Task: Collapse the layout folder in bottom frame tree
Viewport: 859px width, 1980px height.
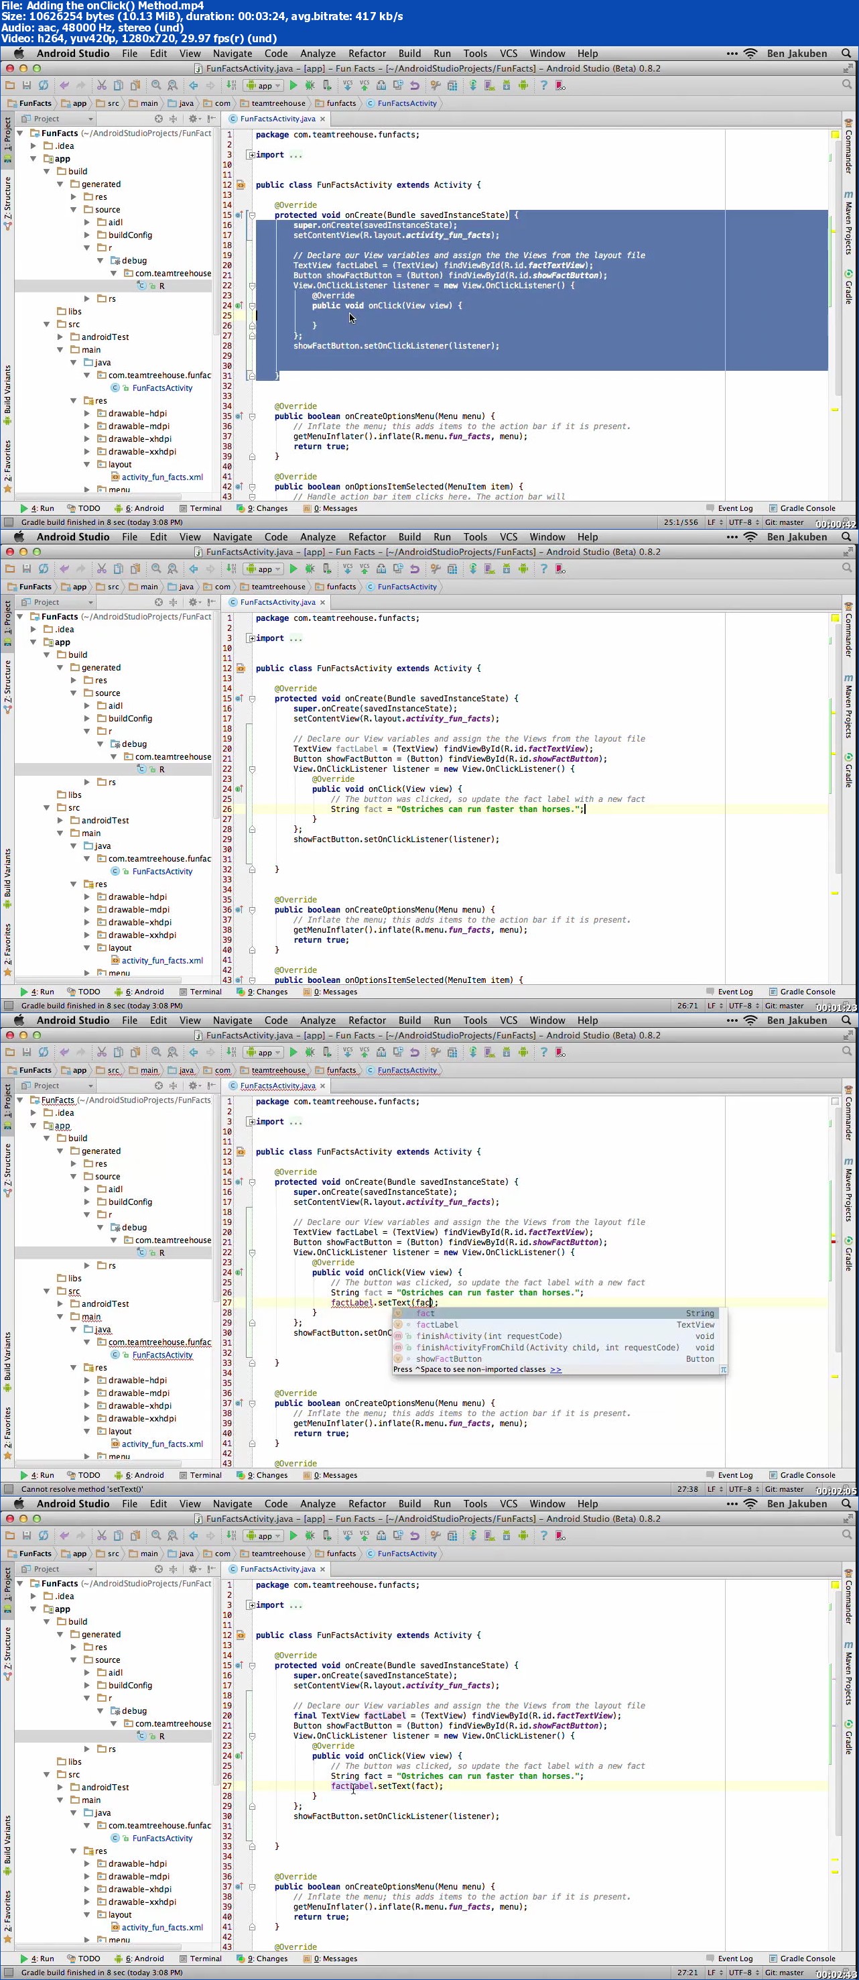Action: tap(87, 1915)
